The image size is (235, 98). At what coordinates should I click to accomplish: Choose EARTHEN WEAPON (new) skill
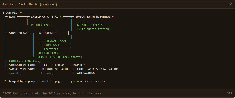pos(25,61)
